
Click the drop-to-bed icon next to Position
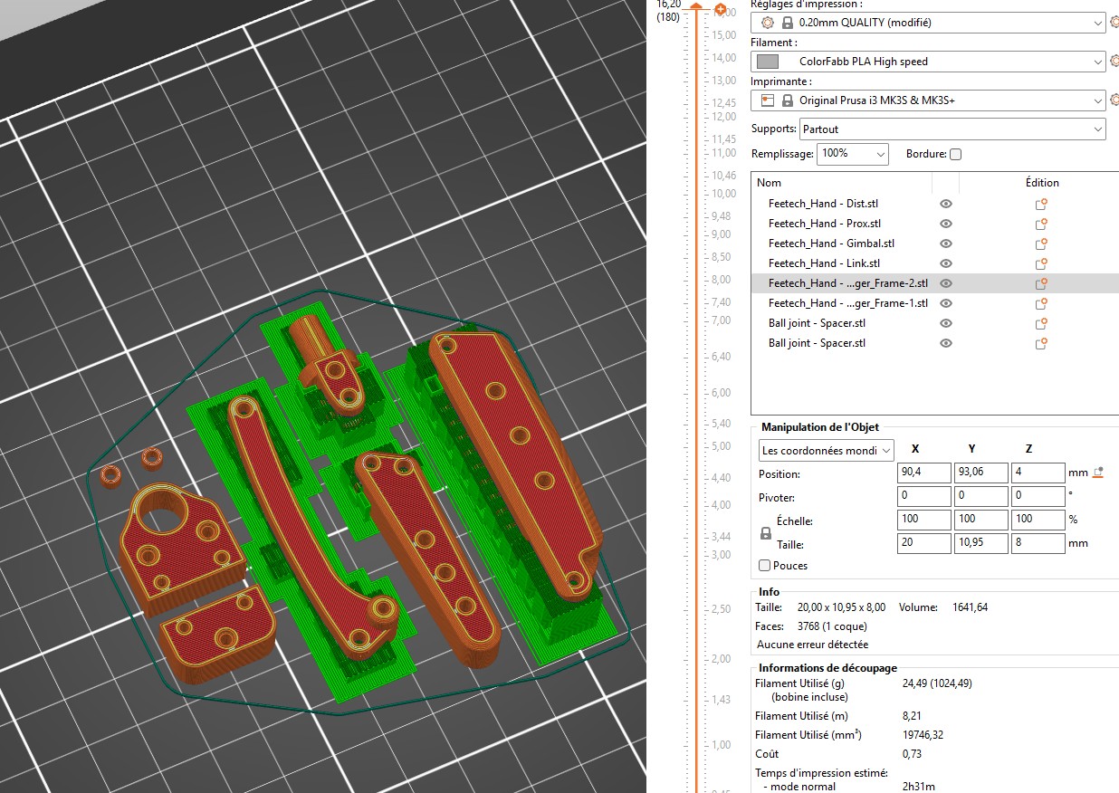(1098, 473)
